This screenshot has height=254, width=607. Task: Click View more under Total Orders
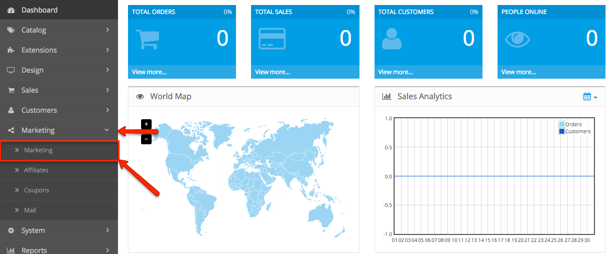coord(149,72)
